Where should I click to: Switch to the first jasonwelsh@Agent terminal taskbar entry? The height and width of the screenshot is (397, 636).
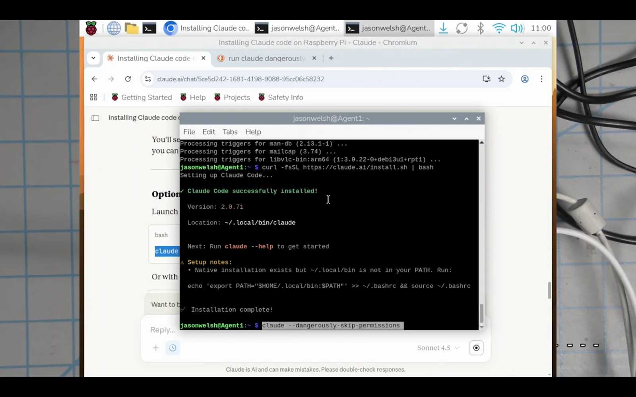(297, 28)
